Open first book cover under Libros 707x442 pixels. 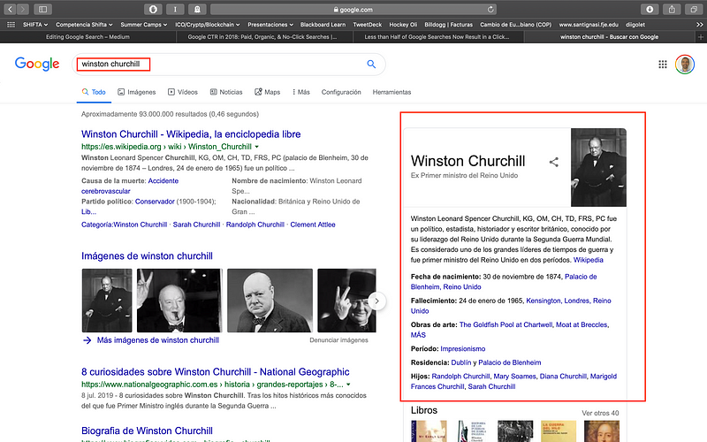(x=429, y=431)
